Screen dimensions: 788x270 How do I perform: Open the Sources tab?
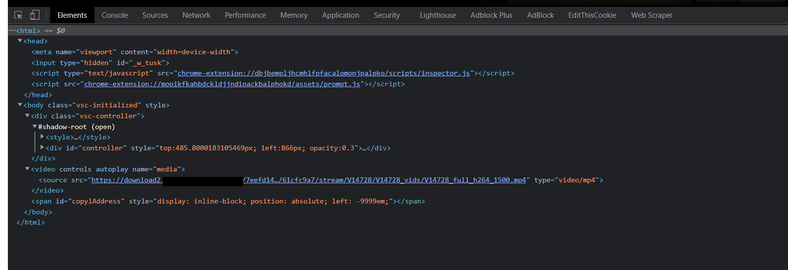pyautogui.click(x=155, y=15)
